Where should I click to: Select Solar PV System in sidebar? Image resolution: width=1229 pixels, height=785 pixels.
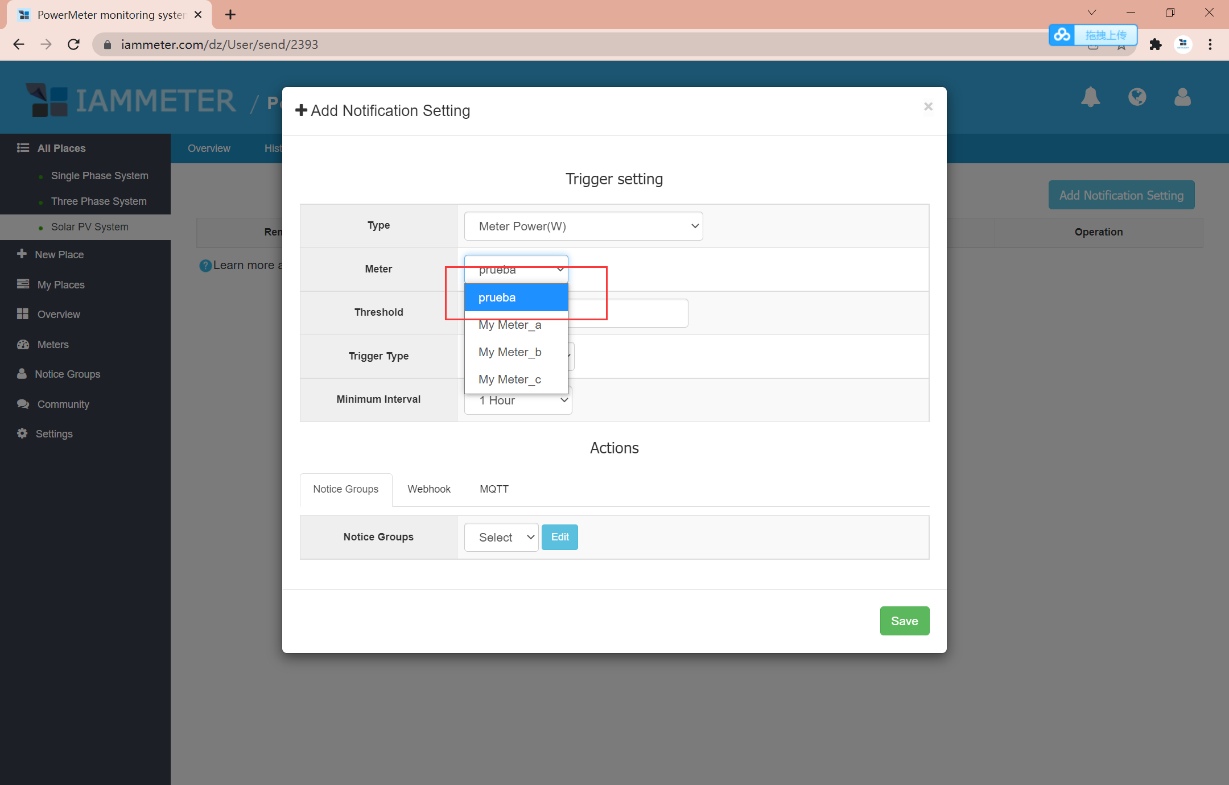click(89, 226)
